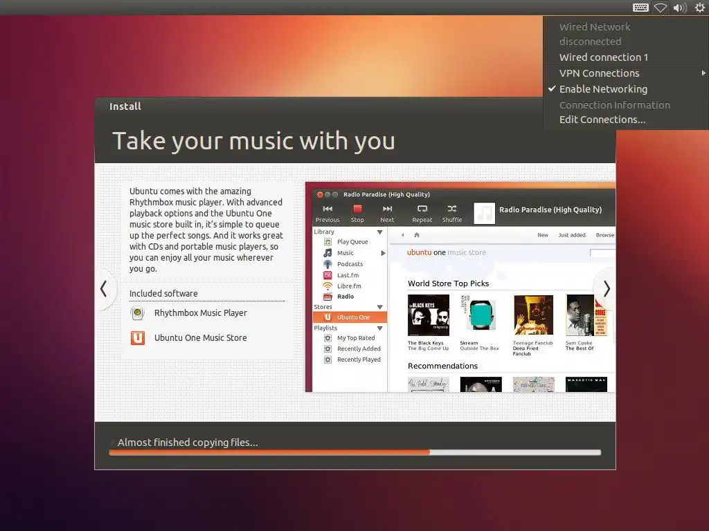Go to previous slide arrow
Viewport: 709px width, 531px height.
(x=104, y=289)
